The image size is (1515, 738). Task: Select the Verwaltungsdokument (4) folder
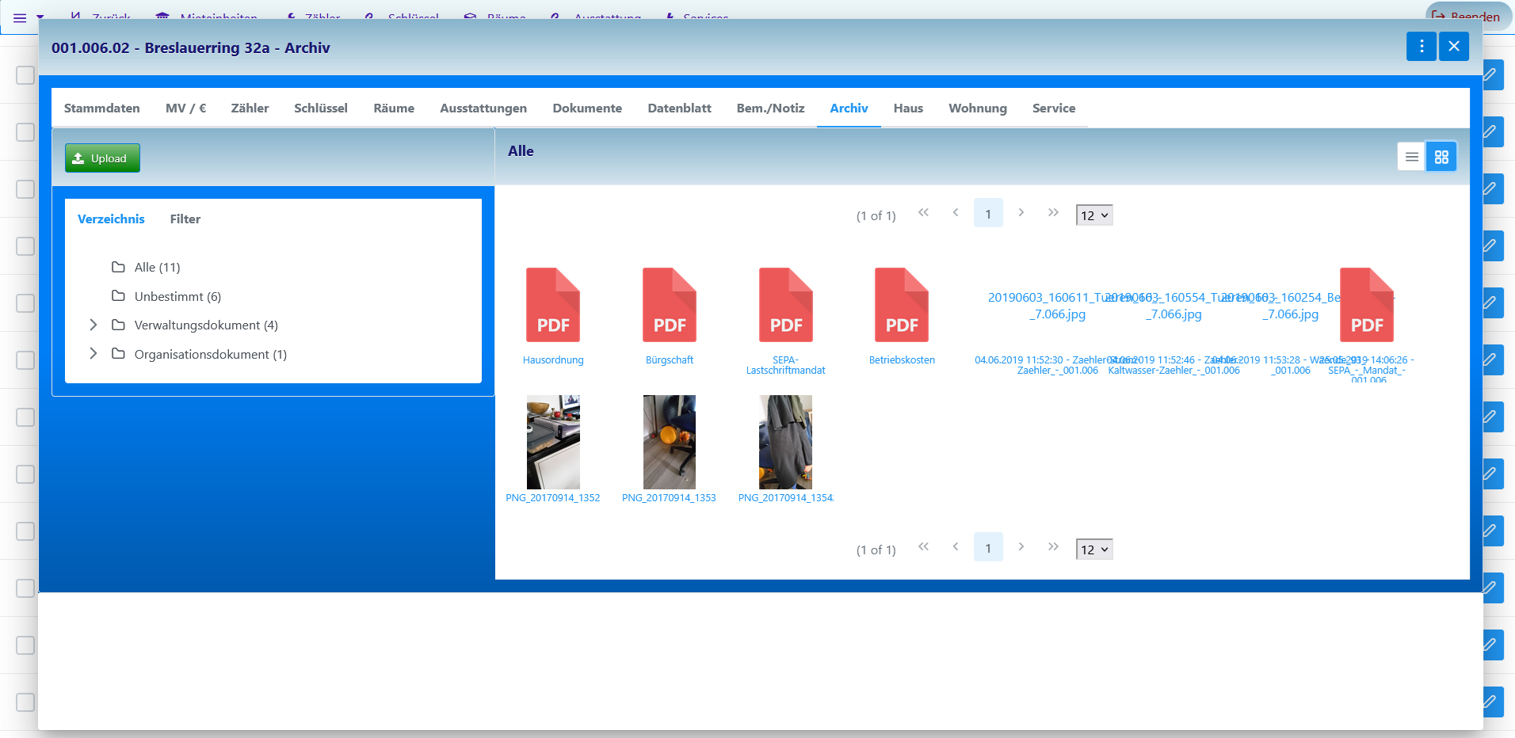click(x=206, y=325)
